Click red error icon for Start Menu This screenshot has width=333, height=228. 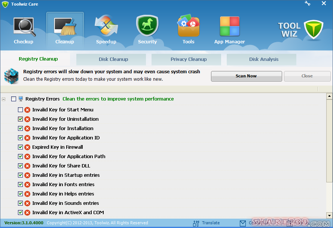[27, 110]
